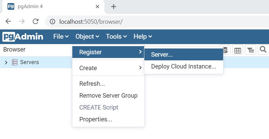269x139 pixels.
Task: Open the Query Tool toolbar icon
Action: point(225,49)
